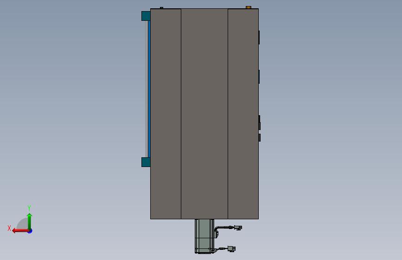This screenshot has width=402, height=260.
Task: Select the upper teal mounting block
Action: [x=146, y=16]
